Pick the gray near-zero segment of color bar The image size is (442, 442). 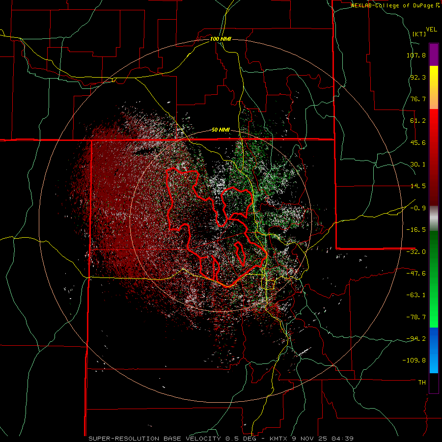pyautogui.click(x=434, y=218)
